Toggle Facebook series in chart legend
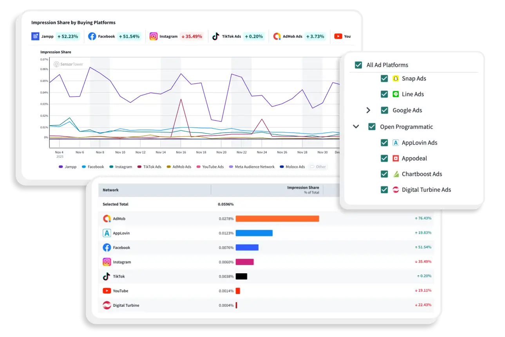The height and width of the screenshot is (337, 505). click(93, 167)
